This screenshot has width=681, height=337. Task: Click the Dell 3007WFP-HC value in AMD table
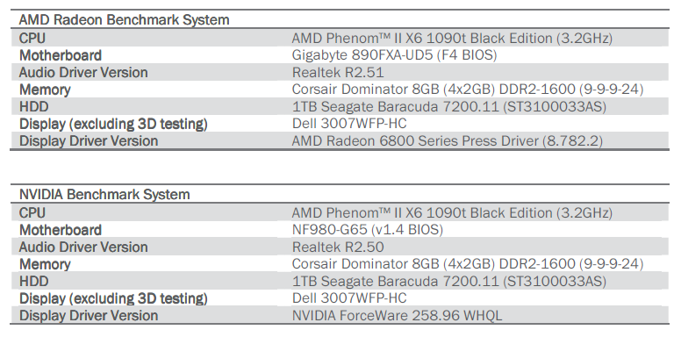[349, 124]
